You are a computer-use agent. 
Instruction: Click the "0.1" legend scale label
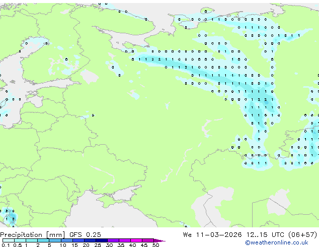6,245
